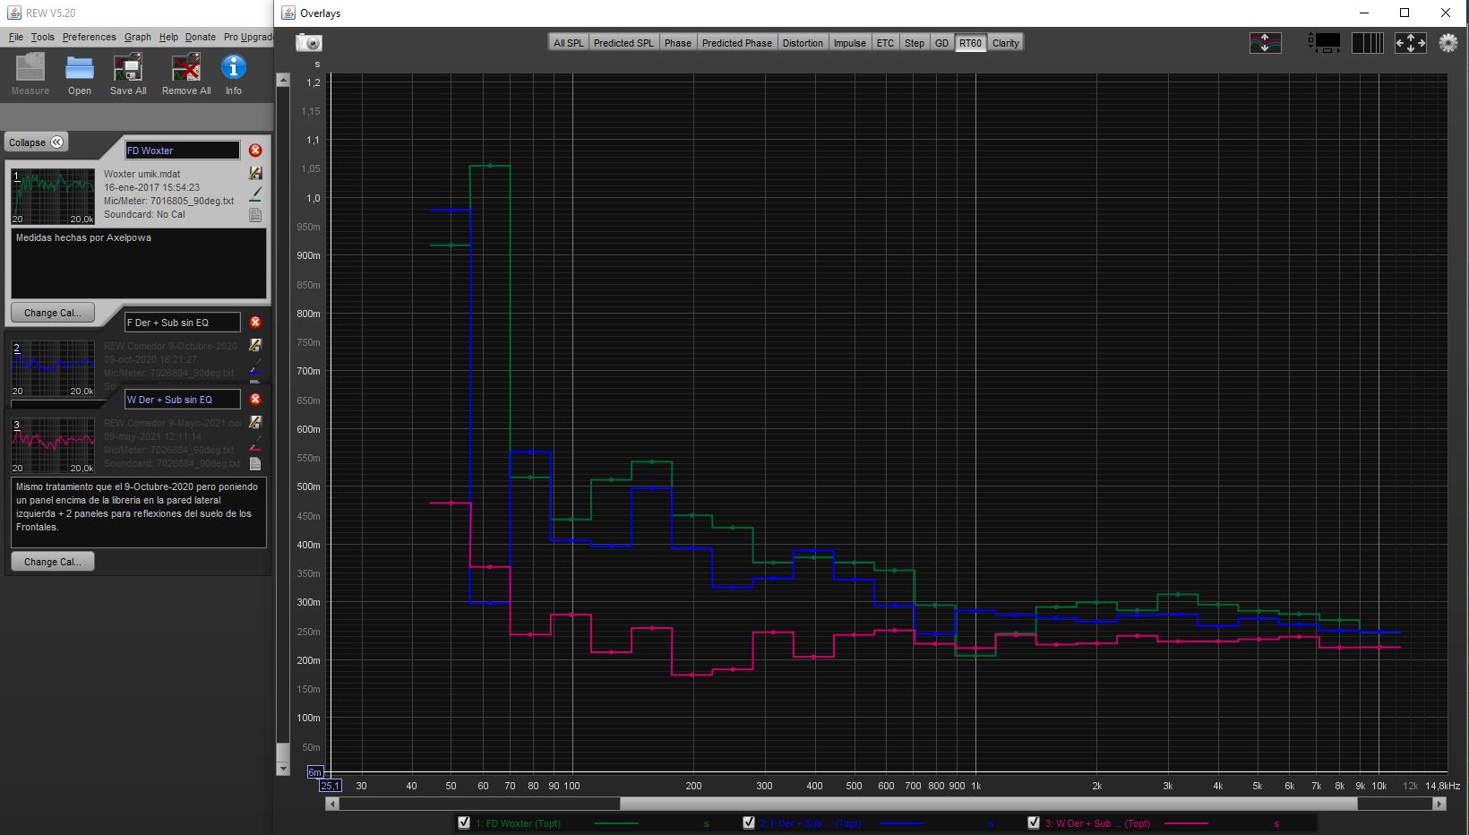The image size is (1469, 835).
Task: Change F Der + Sub blue trace colour
Action: [255, 366]
